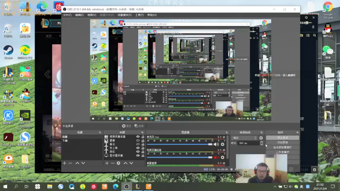Open 视图(V) menu
Viewport: 340px width, 191px height.
click(x=92, y=15)
